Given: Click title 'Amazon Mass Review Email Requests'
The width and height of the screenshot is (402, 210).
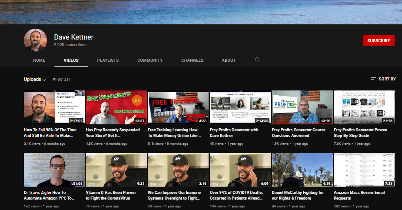Looking at the screenshot, I should 359,195.
